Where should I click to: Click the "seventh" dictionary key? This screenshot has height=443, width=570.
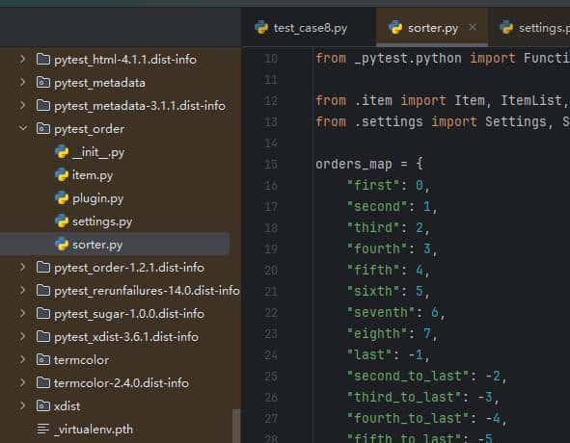tap(381, 312)
